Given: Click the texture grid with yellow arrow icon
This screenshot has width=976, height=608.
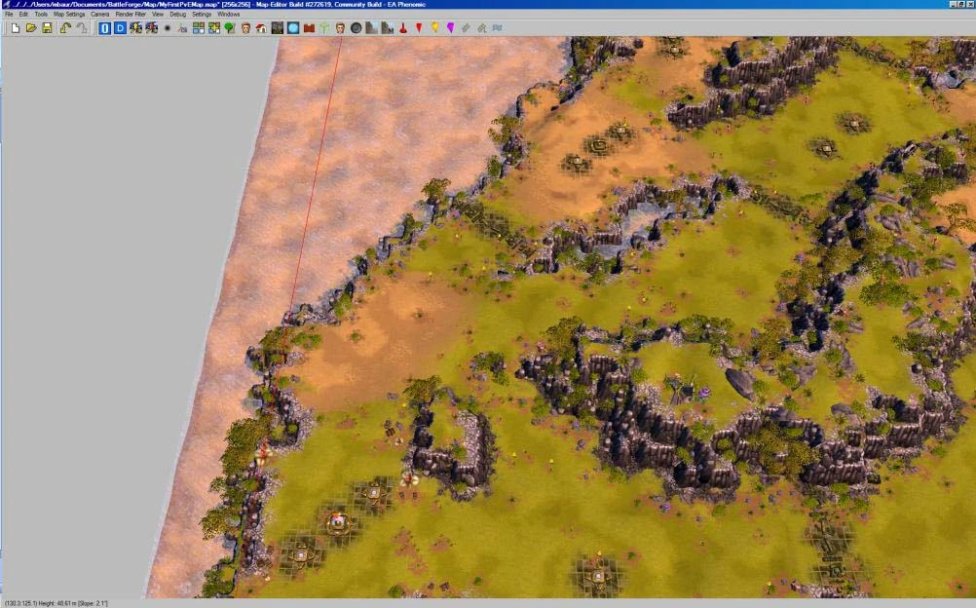Looking at the screenshot, I should (x=214, y=28).
